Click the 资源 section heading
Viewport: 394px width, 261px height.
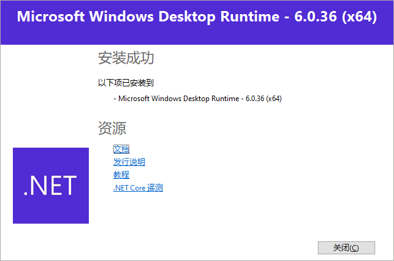click(x=112, y=128)
